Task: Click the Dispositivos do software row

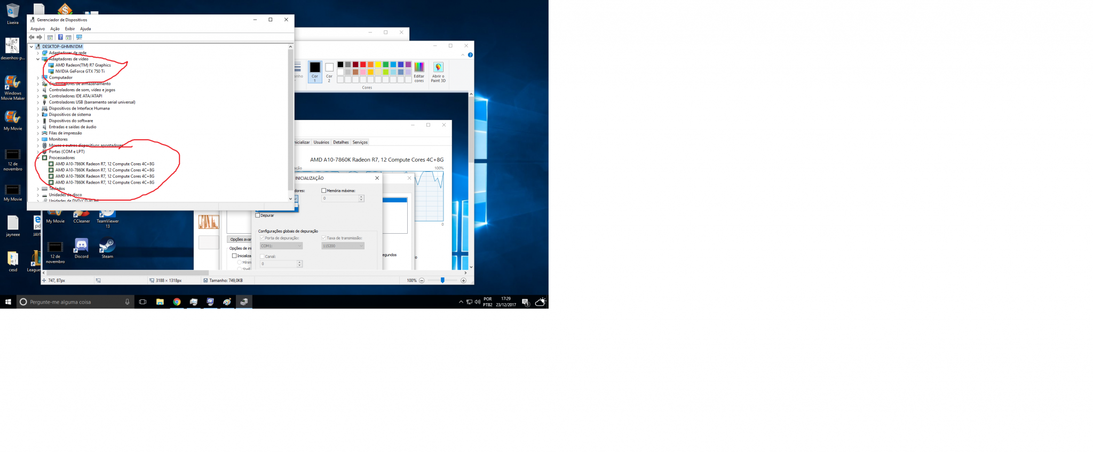Action: point(70,121)
